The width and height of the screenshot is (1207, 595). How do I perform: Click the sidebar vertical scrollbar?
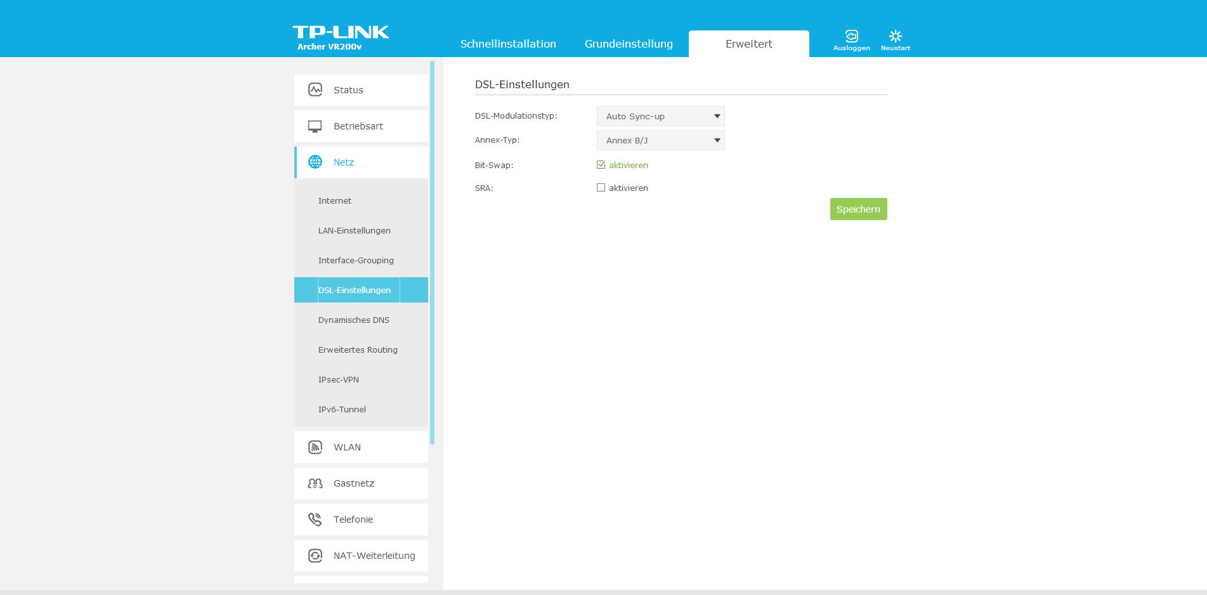click(x=432, y=254)
